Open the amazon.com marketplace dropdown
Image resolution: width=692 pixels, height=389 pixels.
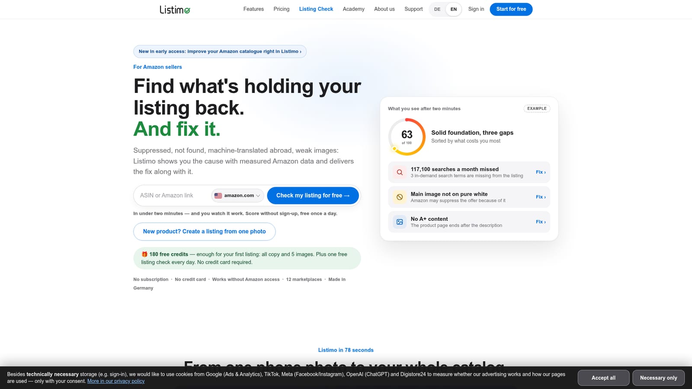[238, 195]
